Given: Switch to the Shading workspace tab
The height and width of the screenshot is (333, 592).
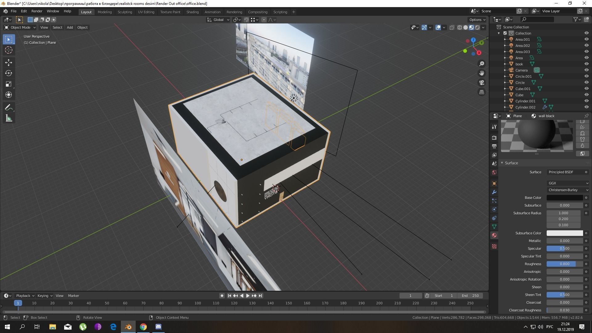Looking at the screenshot, I should coord(192,12).
